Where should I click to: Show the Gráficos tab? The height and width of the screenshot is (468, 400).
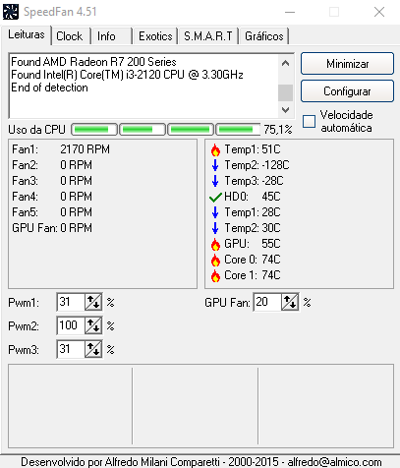[264, 36]
